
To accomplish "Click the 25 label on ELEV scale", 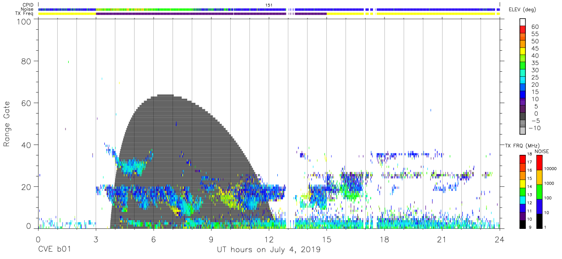I will 535,78.
